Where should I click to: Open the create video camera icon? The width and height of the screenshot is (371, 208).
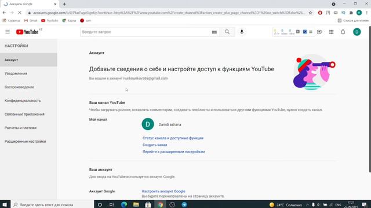pyautogui.click(x=319, y=32)
